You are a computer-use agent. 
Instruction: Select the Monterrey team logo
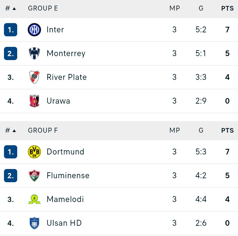click(x=34, y=53)
